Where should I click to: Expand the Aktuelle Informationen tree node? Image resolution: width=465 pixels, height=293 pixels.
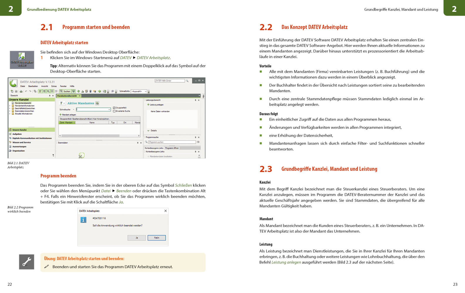click(x=10, y=114)
